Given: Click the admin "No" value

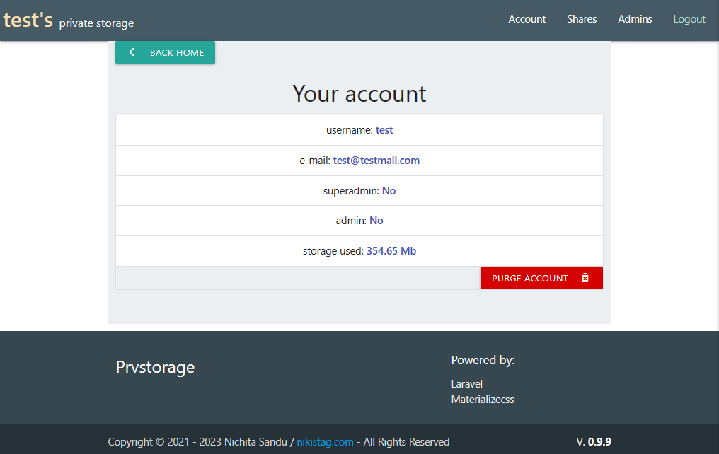Looking at the screenshot, I should 376,221.
